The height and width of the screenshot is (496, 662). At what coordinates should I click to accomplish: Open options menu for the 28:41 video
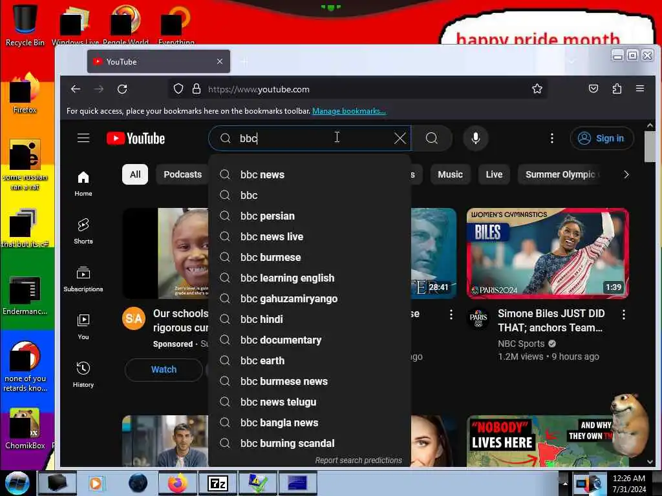click(x=451, y=315)
